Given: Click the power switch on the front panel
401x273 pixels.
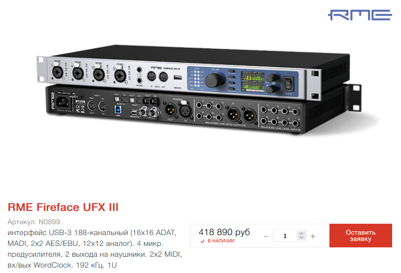Looking at the screenshot, I should coord(289,84).
